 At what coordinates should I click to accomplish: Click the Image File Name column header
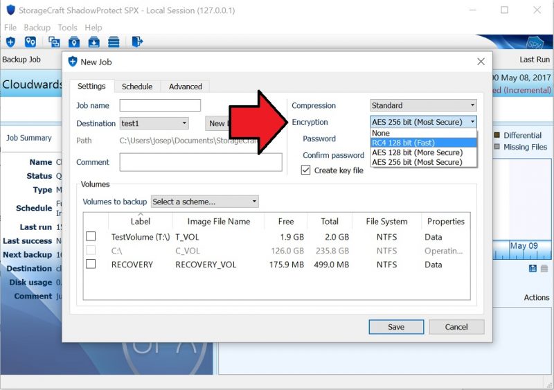click(219, 222)
